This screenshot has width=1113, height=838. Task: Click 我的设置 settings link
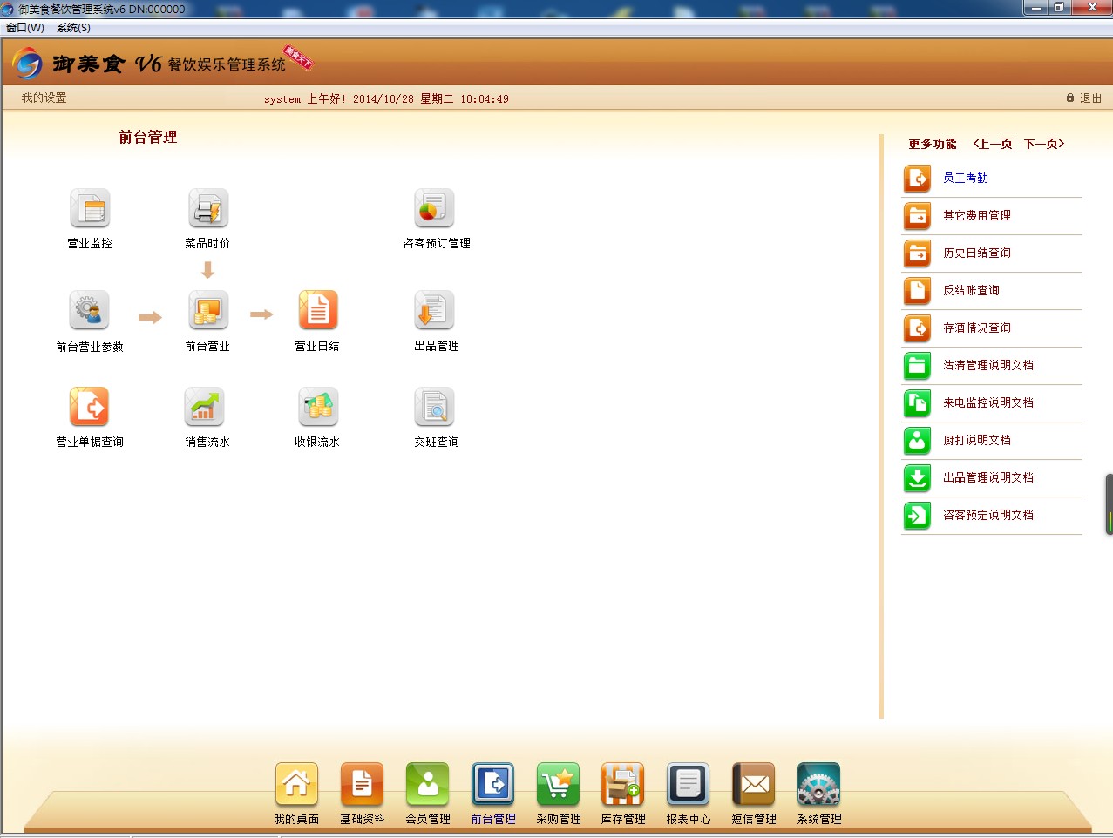(x=44, y=98)
